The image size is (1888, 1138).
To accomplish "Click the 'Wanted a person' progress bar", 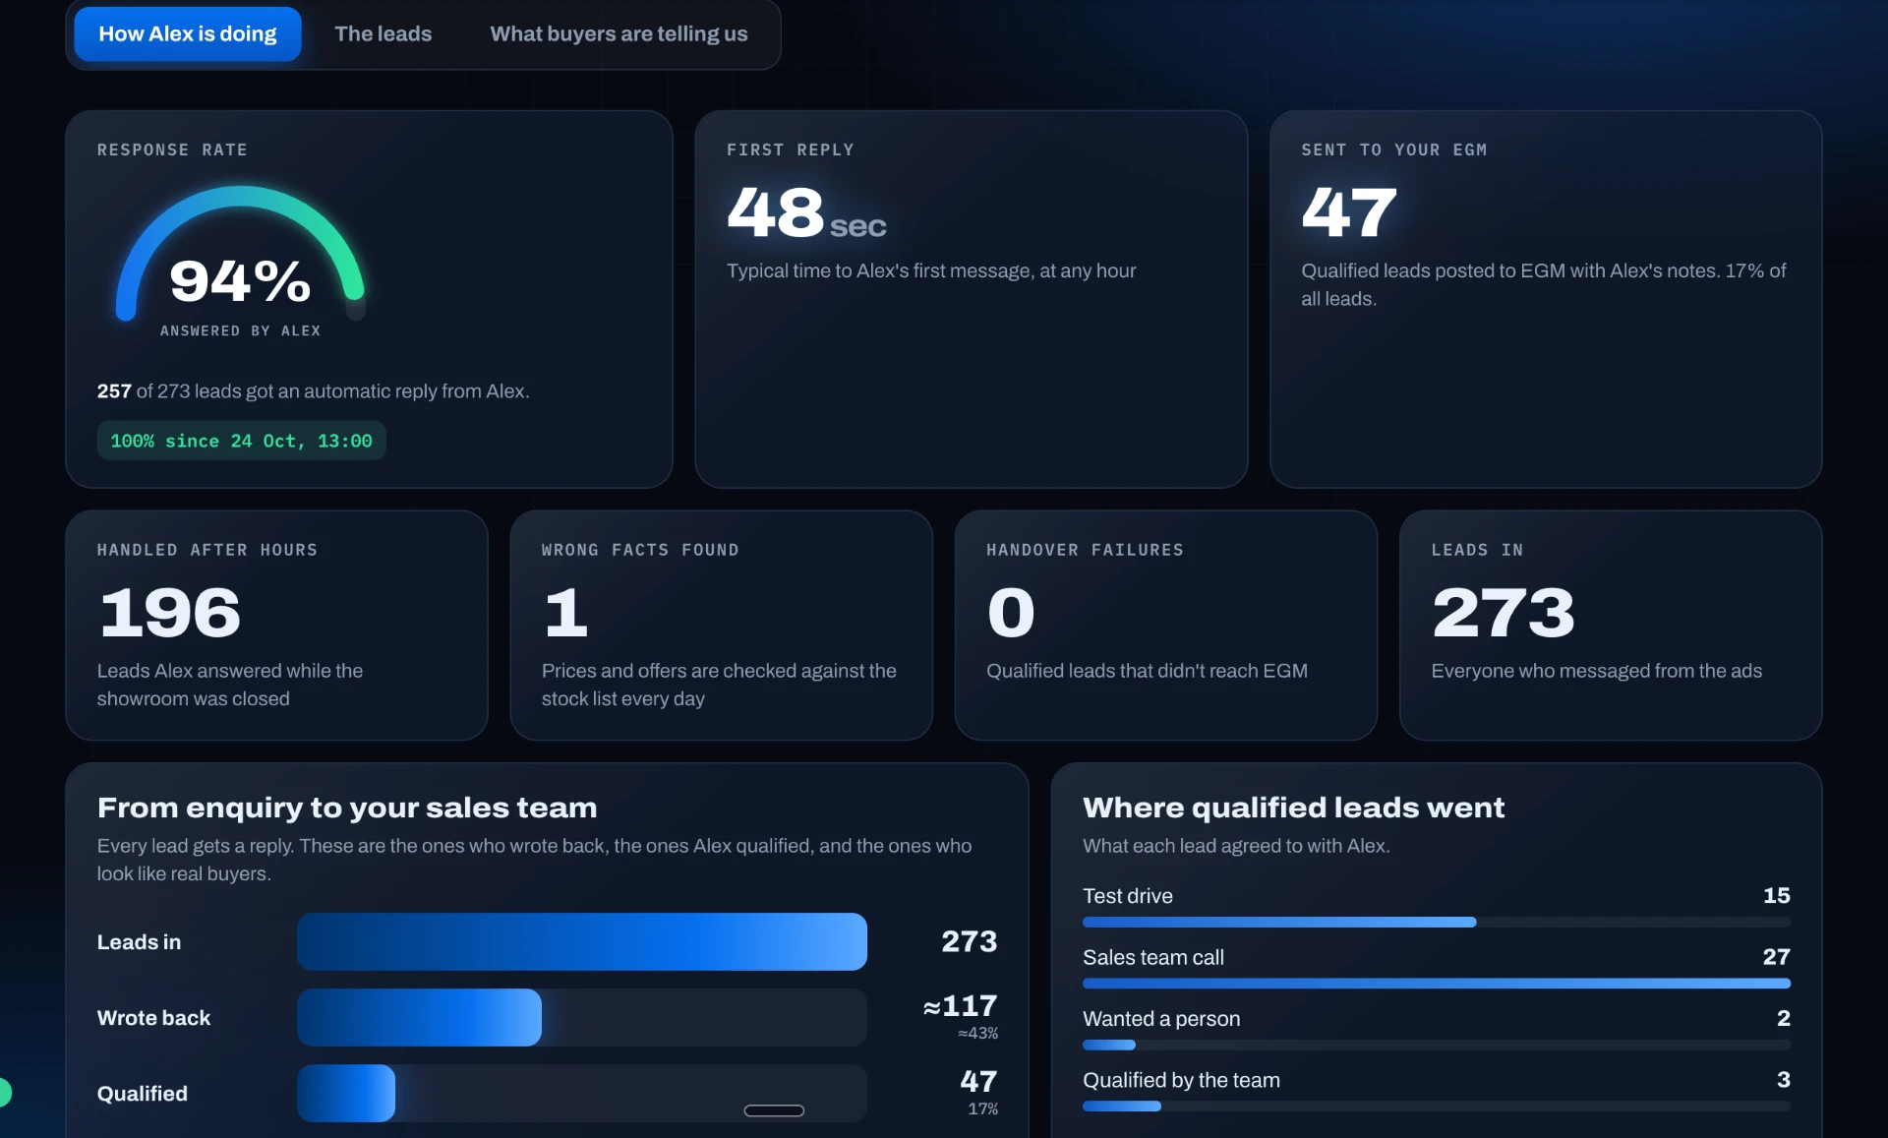I will coord(1437,1045).
